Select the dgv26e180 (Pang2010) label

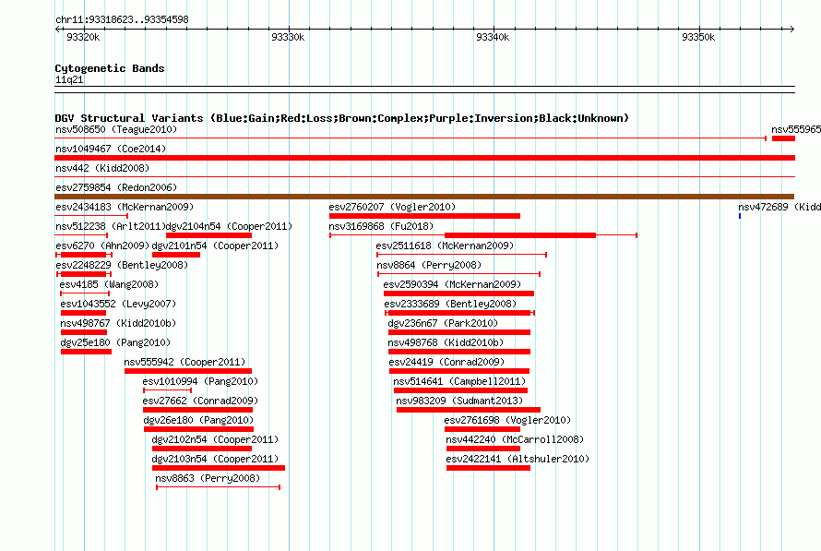pyautogui.click(x=198, y=420)
